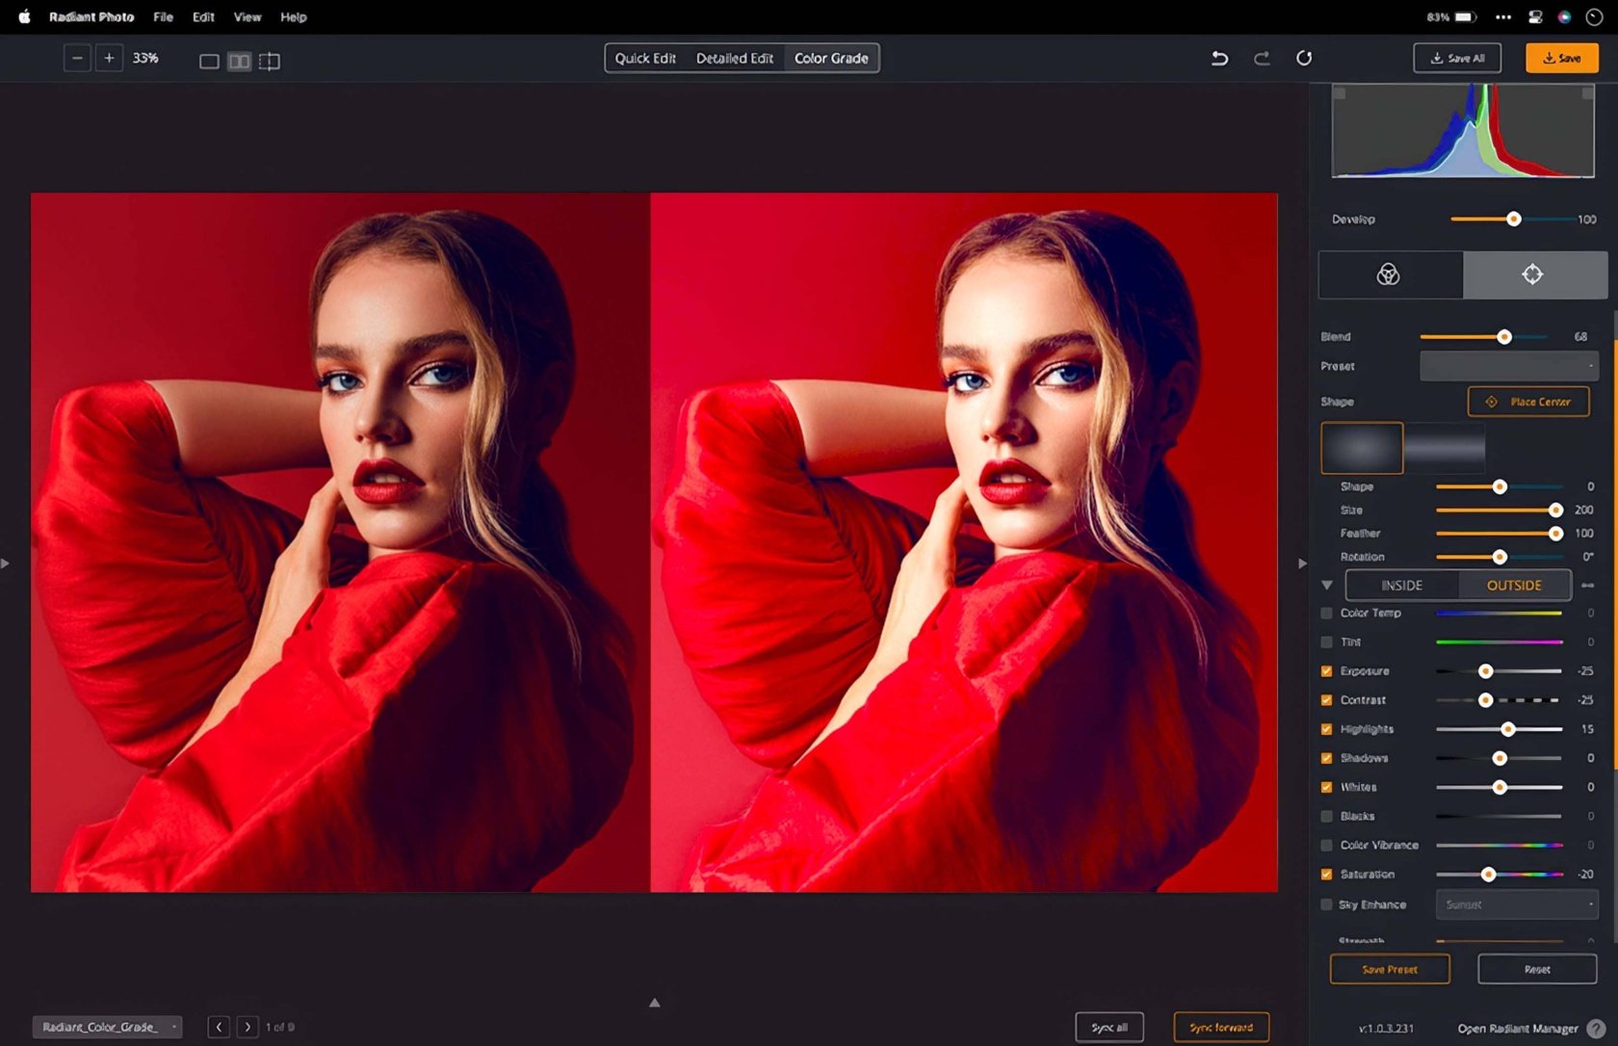This screenshot has height=1046, width=1618.
Task: Click the Save Preset button
Action: click(1390, 970)
